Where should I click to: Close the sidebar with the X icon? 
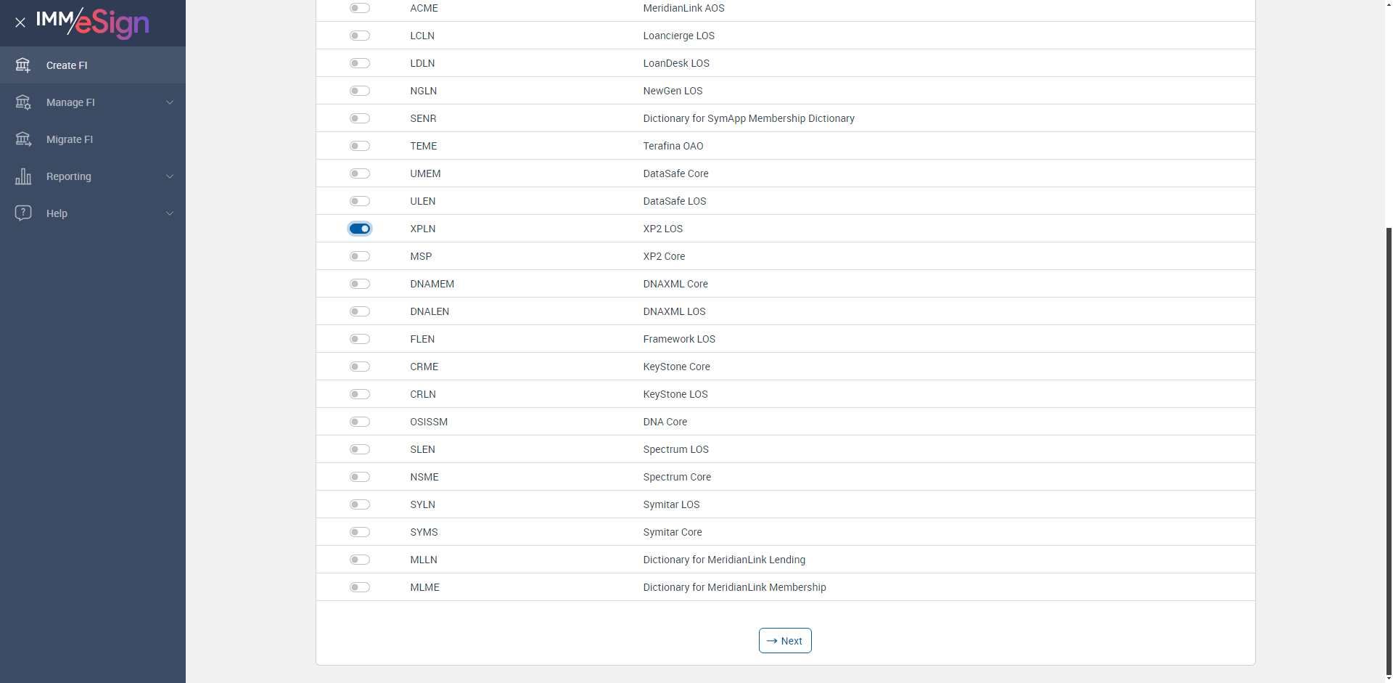[x=20, y=23]
